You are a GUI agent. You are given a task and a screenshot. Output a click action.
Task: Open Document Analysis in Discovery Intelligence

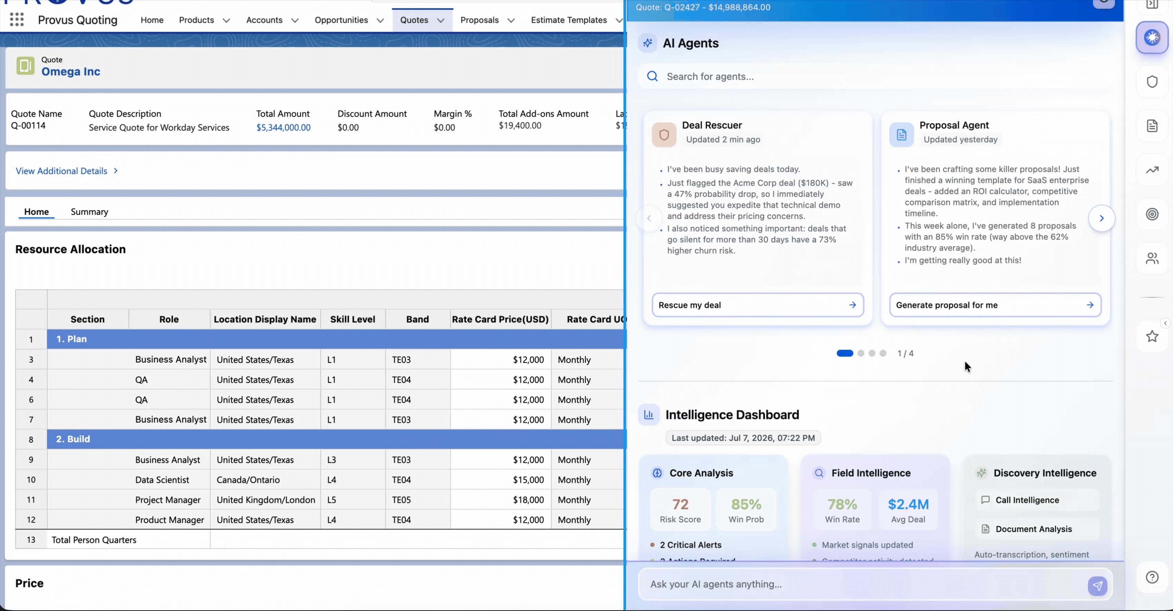1037,529
